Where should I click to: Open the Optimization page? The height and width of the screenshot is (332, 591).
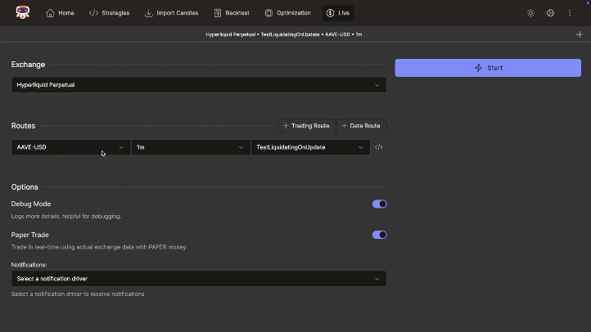coord(287,13)
